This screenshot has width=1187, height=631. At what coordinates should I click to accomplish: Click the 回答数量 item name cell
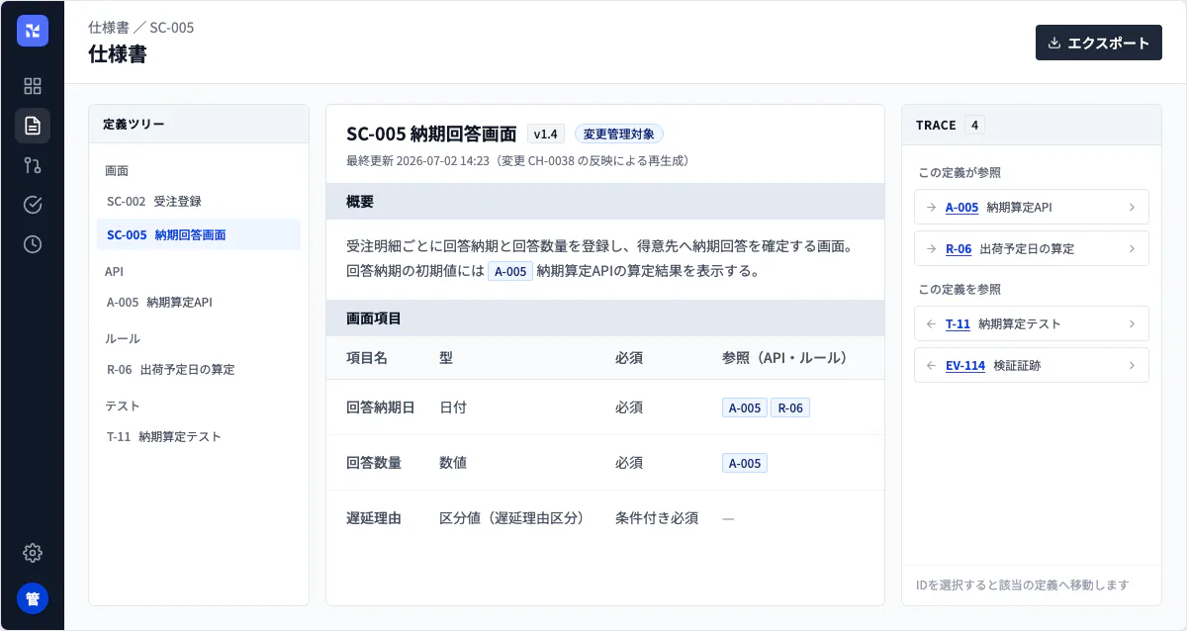373,463
